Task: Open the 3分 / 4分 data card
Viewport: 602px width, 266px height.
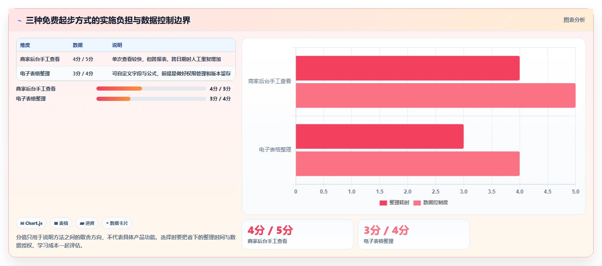Action: point(414,234)
